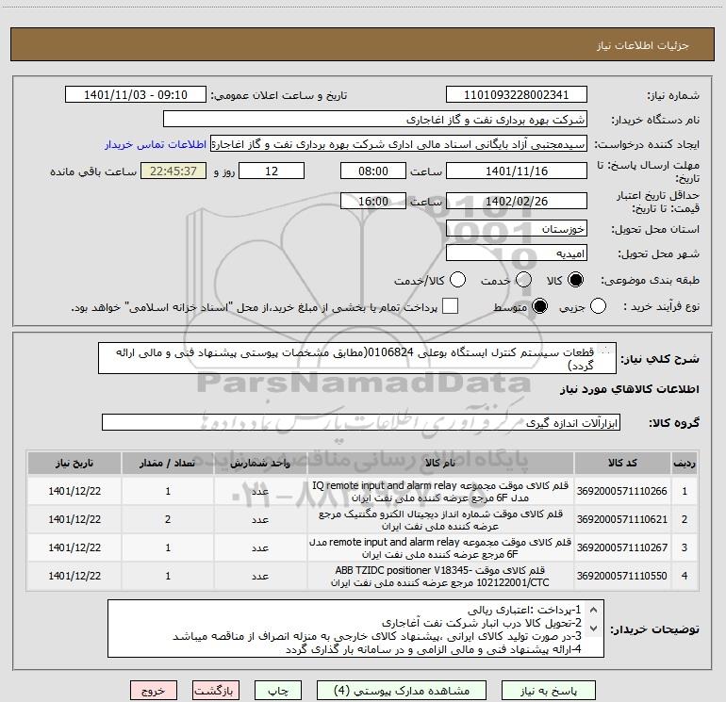Image resolution: width=726 pixels, height=702 pixels.
Task: Click the 'کد کالا' column header
Action: tap(622, 463)
